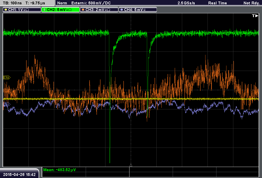The width and height of the screenshot is (262, 178).
Task: Click the Extern 500 mV DC trigger source
Action: pos(91,3)
